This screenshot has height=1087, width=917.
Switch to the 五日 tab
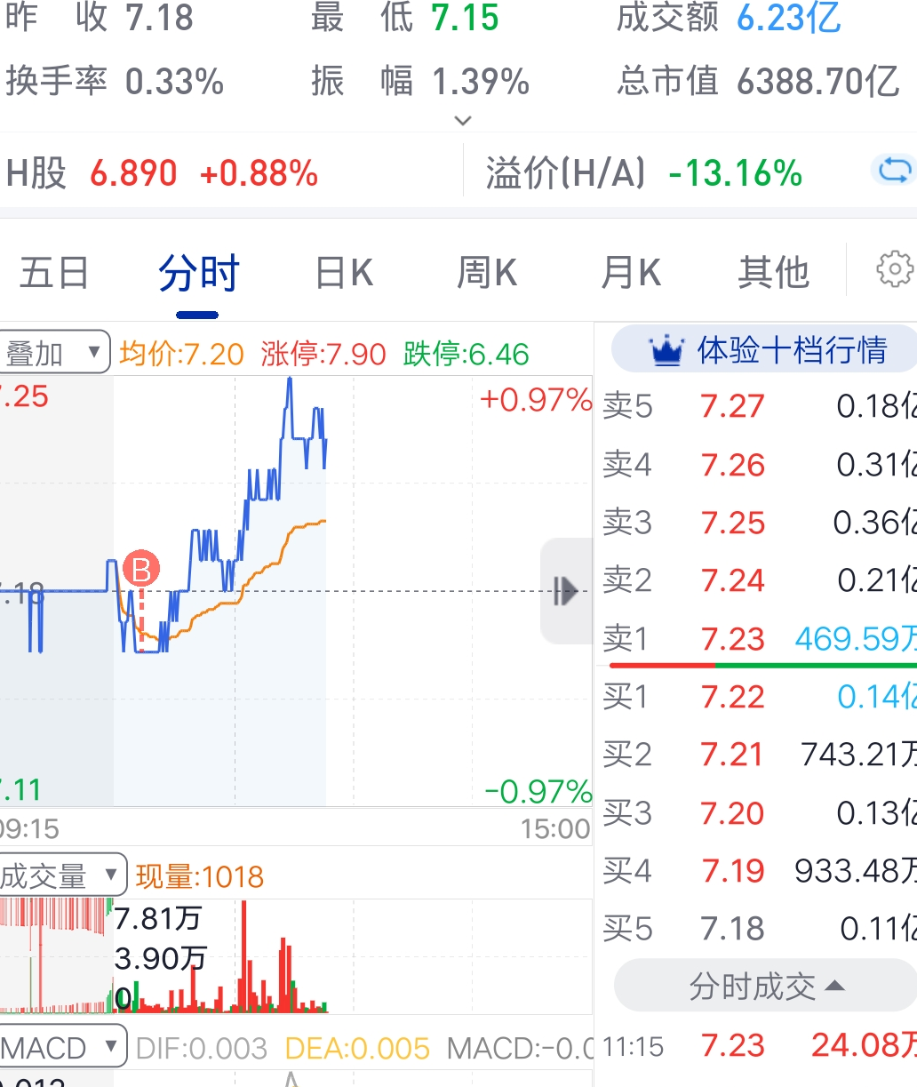[54, 272]
